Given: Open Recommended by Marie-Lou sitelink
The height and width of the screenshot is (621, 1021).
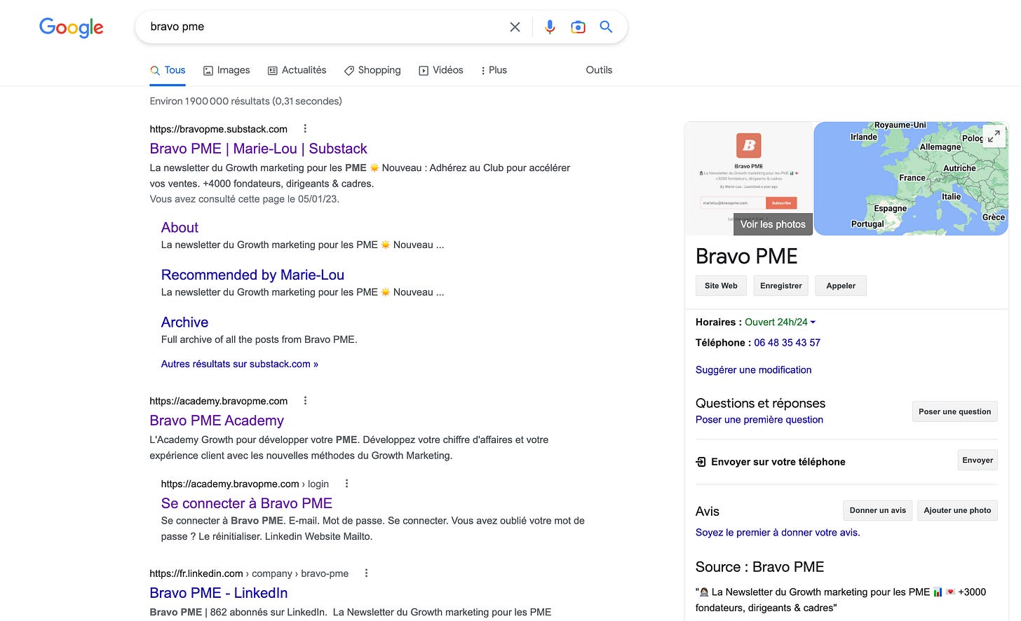Looking at the screenshot, I should pyautogui.click(x=252, y=275).
